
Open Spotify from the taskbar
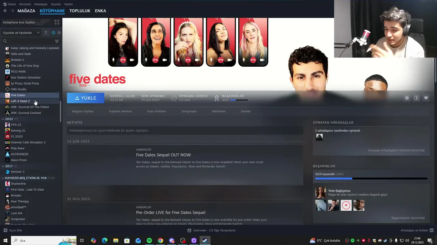click(x=149, y=241)
